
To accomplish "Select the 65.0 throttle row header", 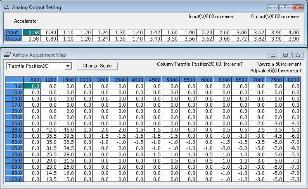I will (14, 148).
